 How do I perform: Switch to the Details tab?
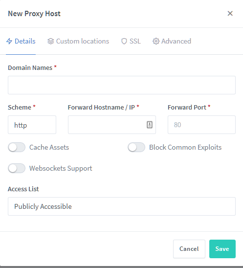(x=21, y=41)
